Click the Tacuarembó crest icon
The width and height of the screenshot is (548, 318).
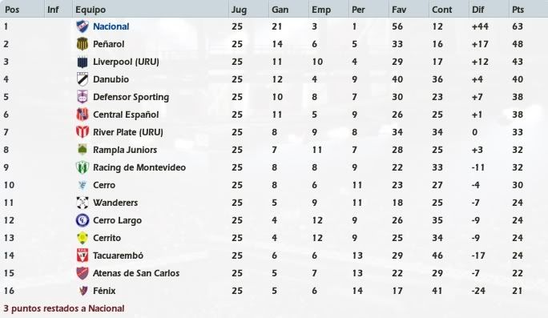pos(83,256)
